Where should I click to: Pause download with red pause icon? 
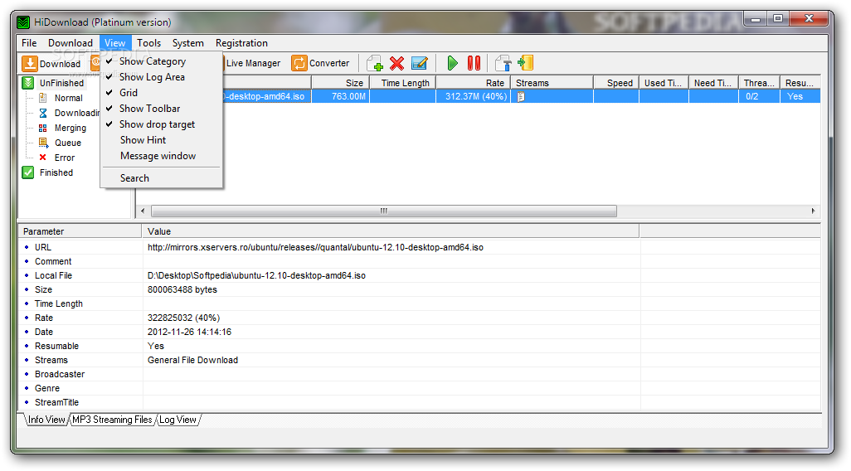coord(474,63)
